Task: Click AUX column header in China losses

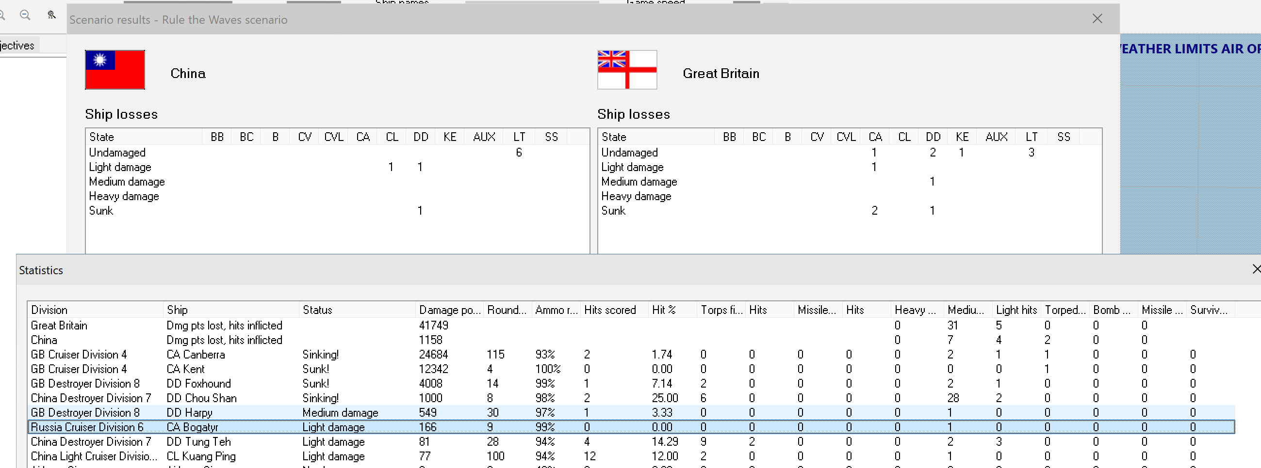Action: click(484, 137)
